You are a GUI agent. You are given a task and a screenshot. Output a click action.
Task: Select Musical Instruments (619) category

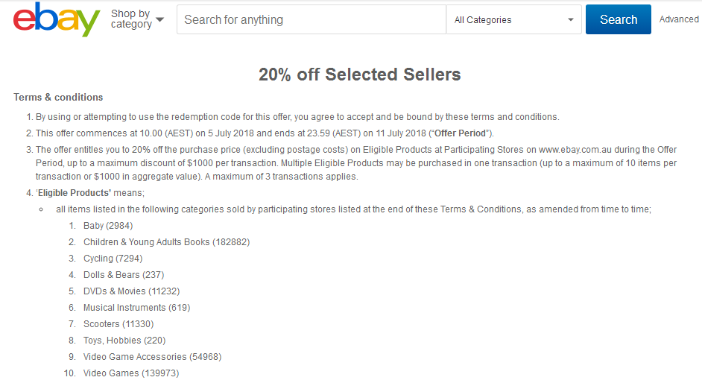[x=136, y=308]
